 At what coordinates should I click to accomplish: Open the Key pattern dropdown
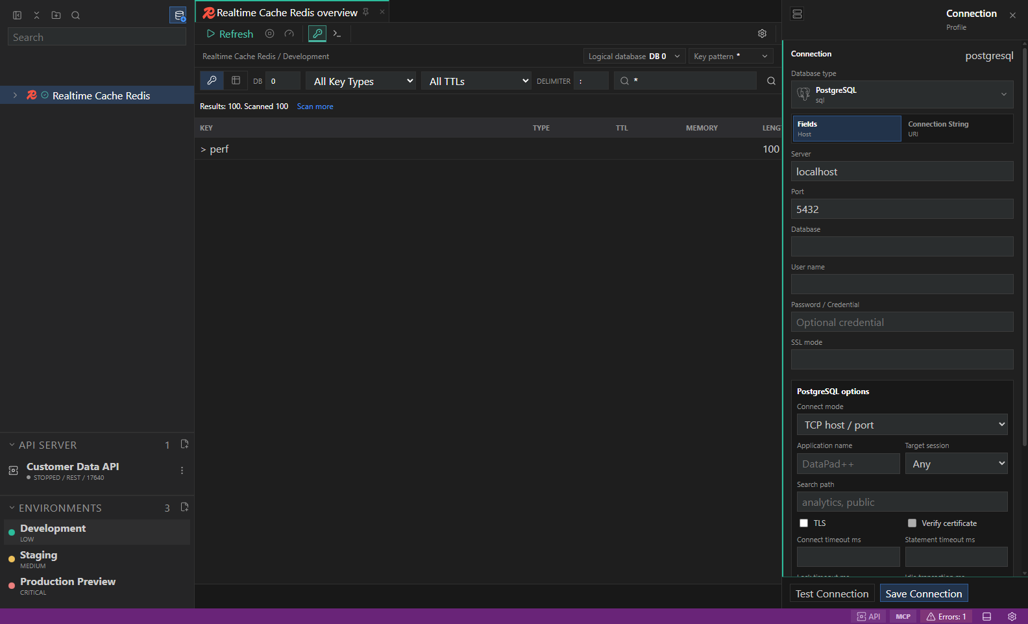pyautogui.click(x=731, y=56)
